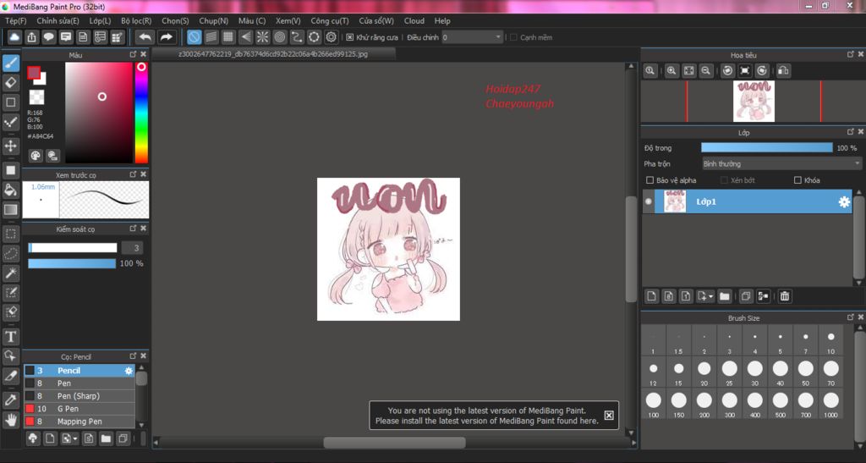Enable the Khóa layer lock checkbox
This screenshot has width=866, height=463.
click(x=797, y=180)
